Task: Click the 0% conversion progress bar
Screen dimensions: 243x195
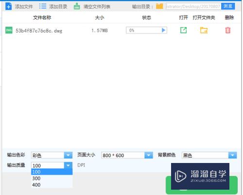Action: [x=146, y=30]
